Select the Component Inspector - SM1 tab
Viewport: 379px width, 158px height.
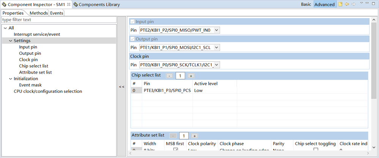36,4
